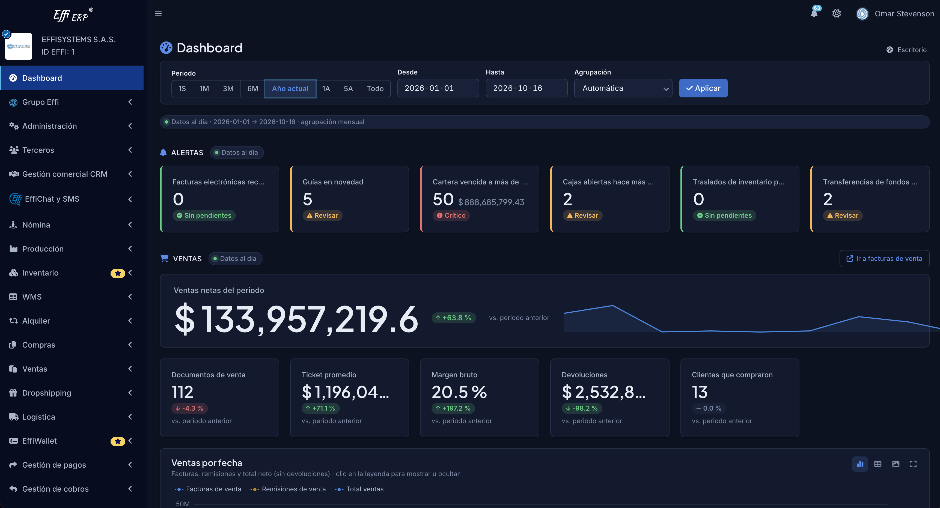Select the 1M period option
This screenshot has width=940, height=508.
(x=204, y=89)
